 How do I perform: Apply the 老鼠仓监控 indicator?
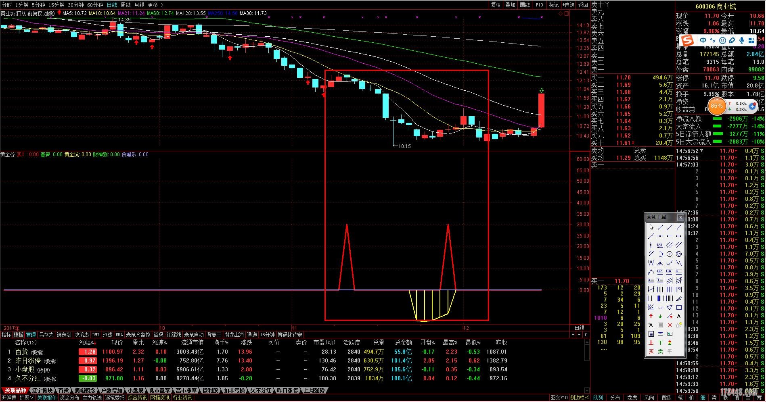pos(138,335)
